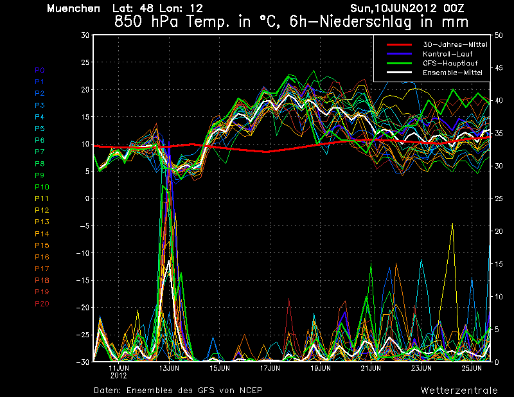
Task: Click the P7 ensemble member label
Action: click(x=40, y=152)
